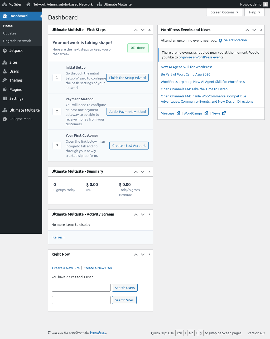The image size is (270, 339).
Task: Click Create a New User link
Action: coord(98,268)
